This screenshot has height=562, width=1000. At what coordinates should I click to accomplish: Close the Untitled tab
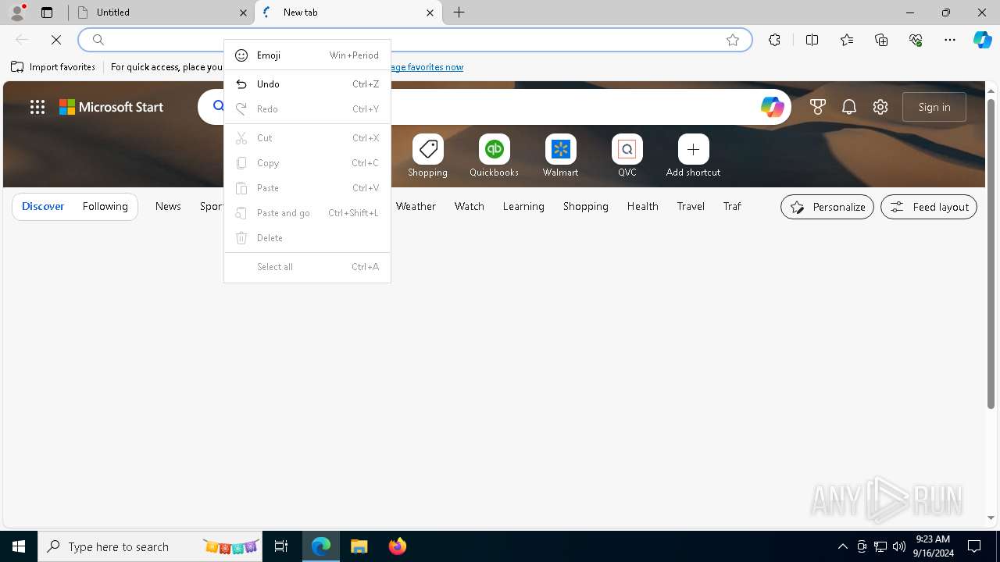click(243, 12)
